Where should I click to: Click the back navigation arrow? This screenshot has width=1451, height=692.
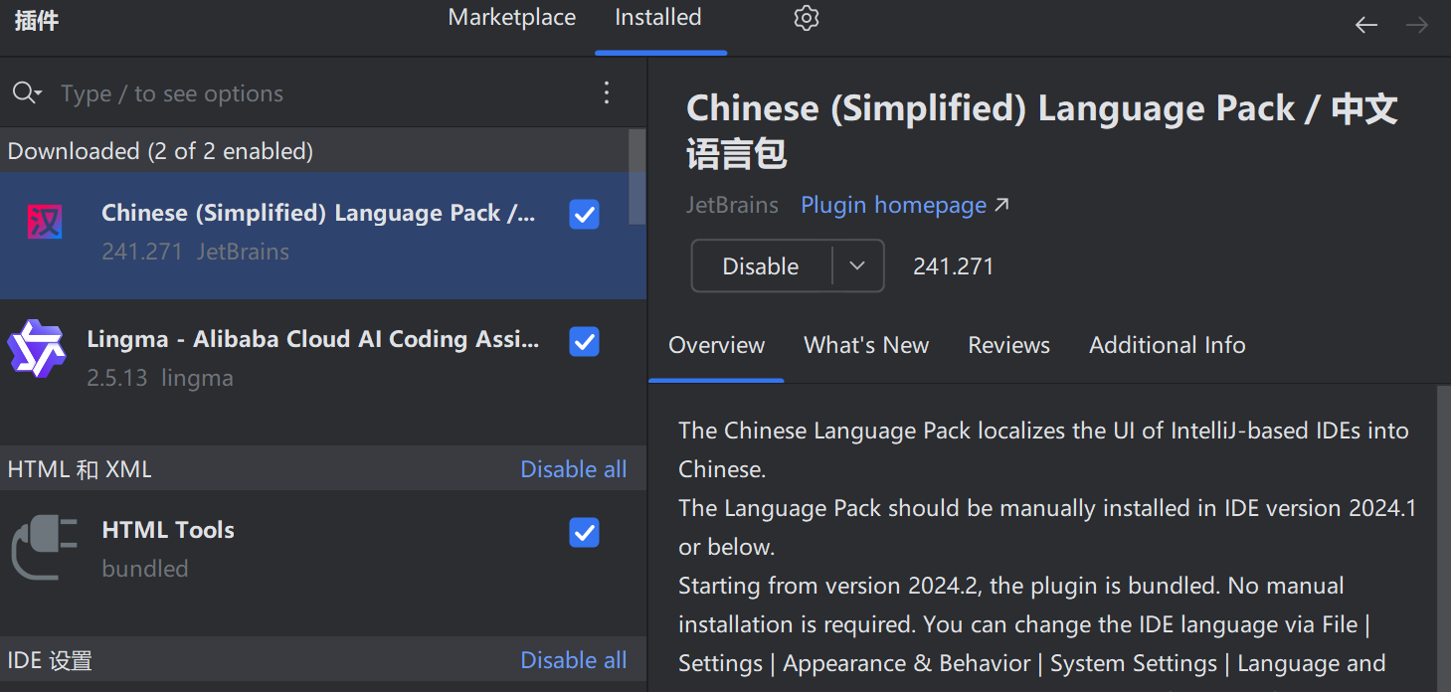[1366, 25]
